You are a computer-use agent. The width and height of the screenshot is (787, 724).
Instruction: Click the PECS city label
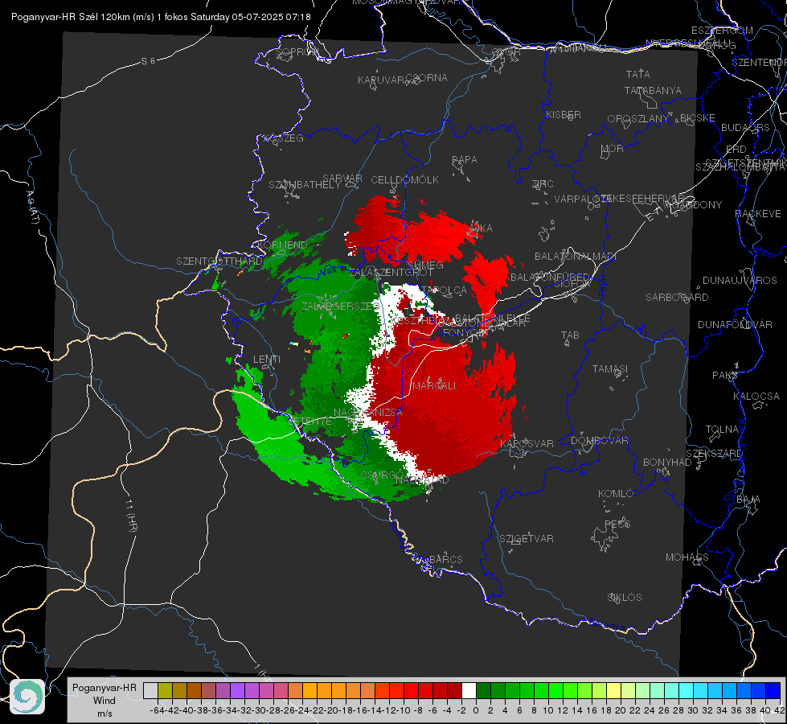(x=617, y=524)
